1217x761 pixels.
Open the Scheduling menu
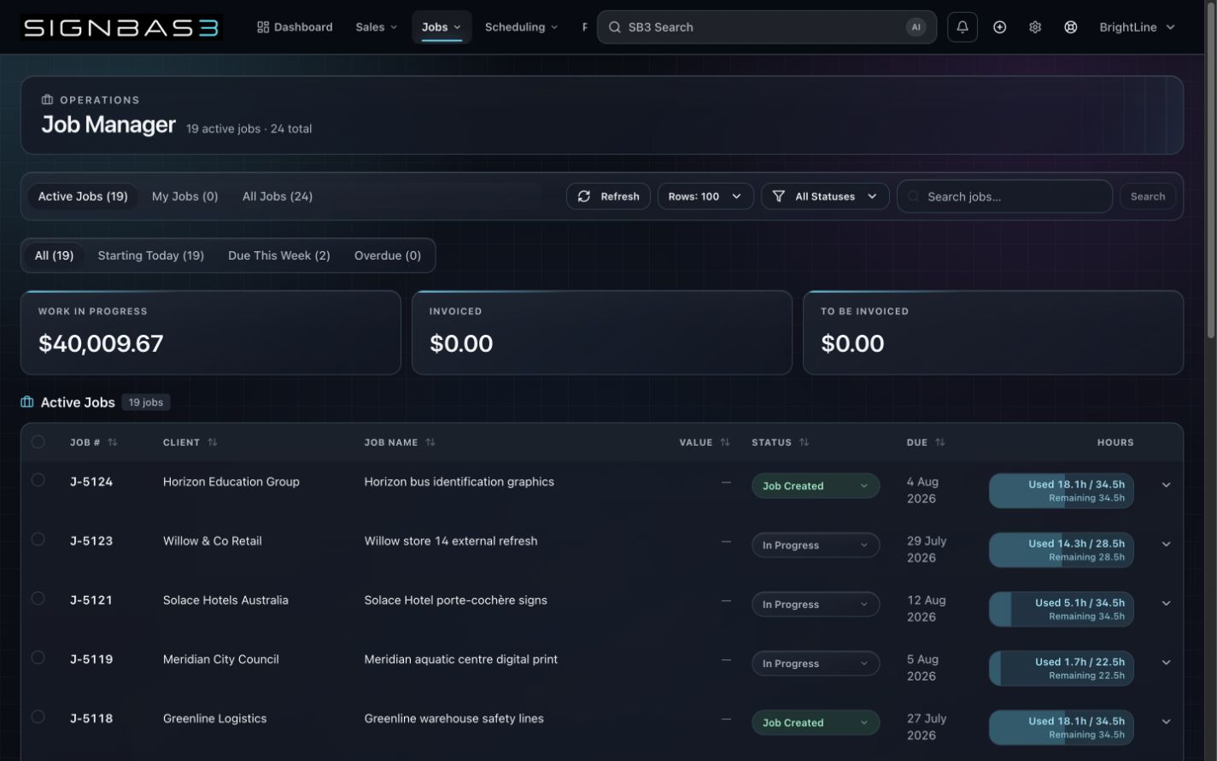tap(521, 27)
